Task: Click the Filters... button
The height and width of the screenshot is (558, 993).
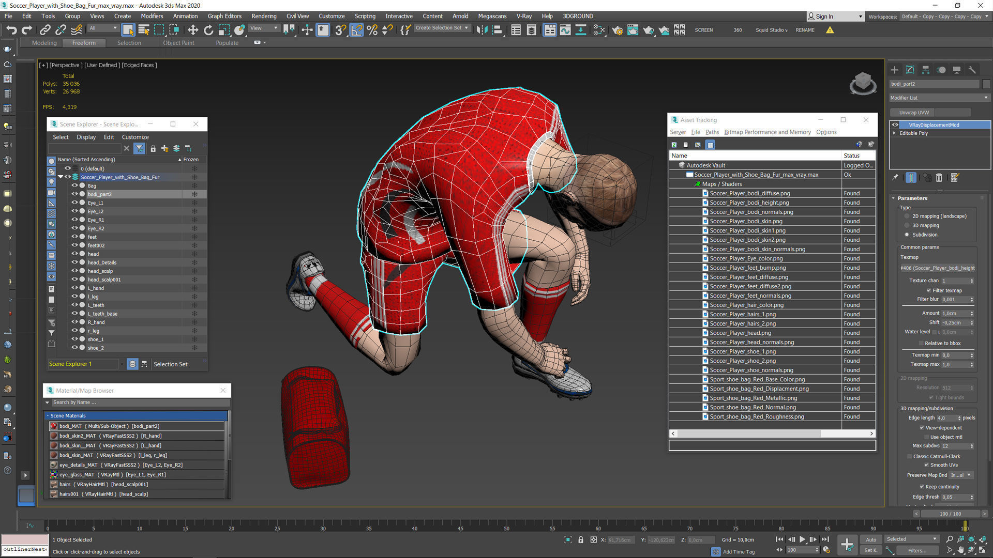Action: pyautogui.click(x=917, y=550)
